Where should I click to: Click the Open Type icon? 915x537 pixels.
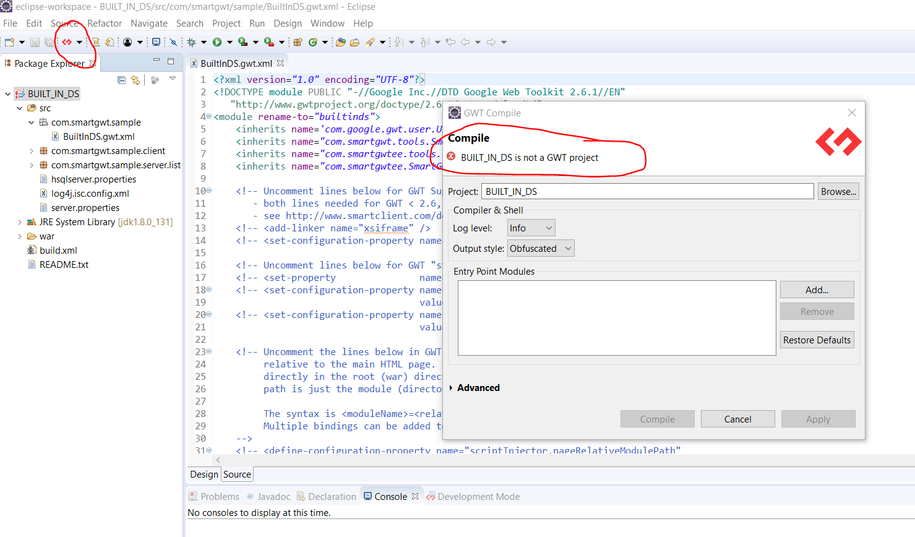coord(340,42)
